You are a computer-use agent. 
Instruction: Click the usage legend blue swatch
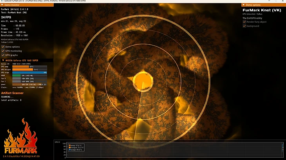pos(70,149)
